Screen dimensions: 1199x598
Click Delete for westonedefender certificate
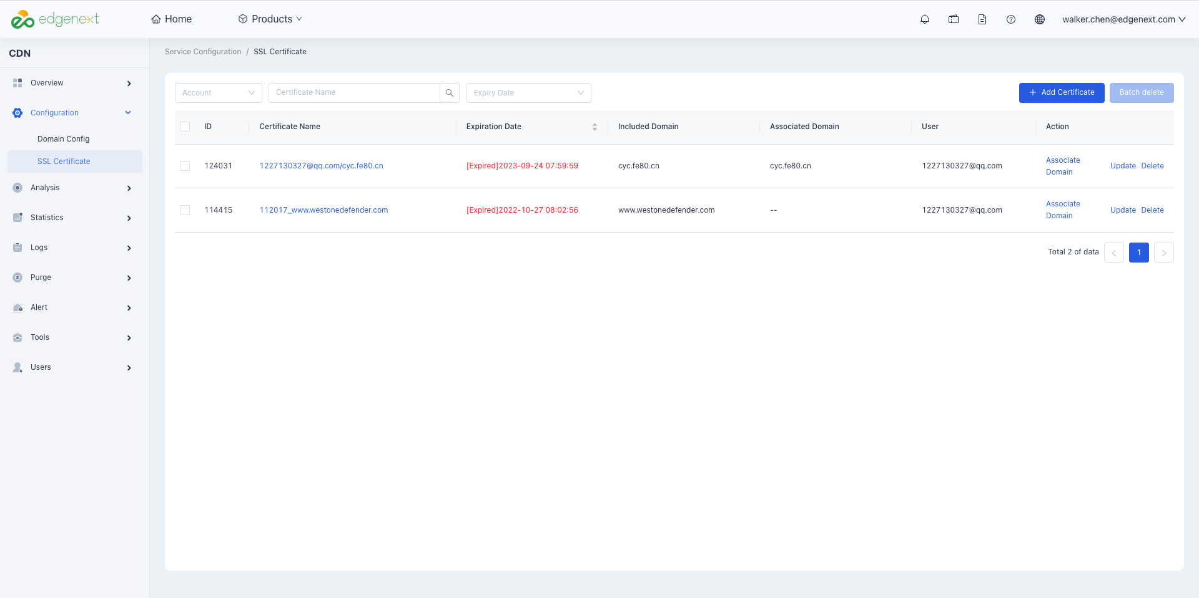coord(1153,210)
